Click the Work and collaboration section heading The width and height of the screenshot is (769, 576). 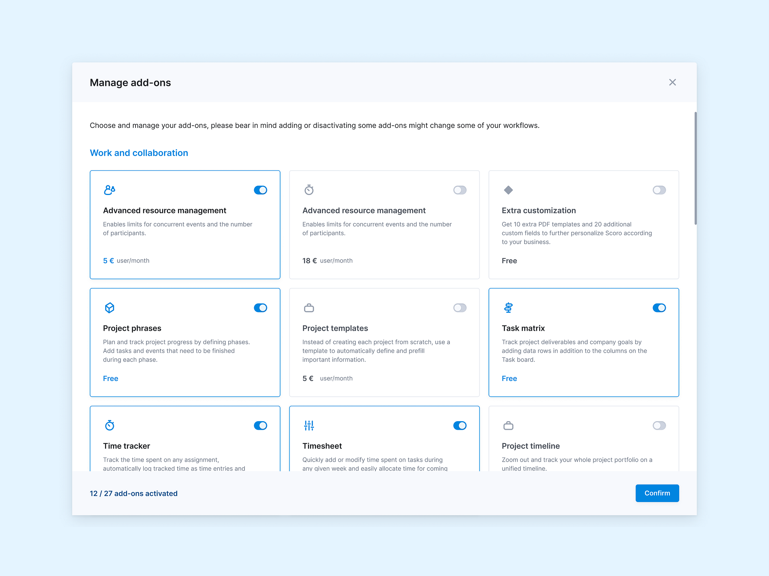click(x=139, y=153)
